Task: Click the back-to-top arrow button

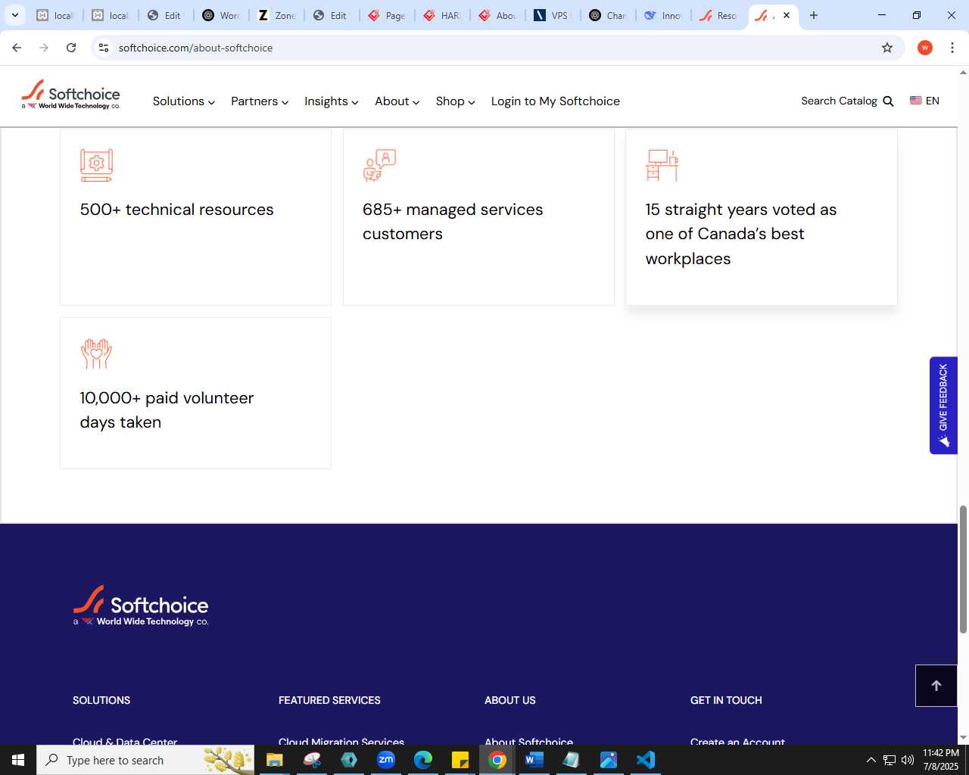Action: click(936, 686)
